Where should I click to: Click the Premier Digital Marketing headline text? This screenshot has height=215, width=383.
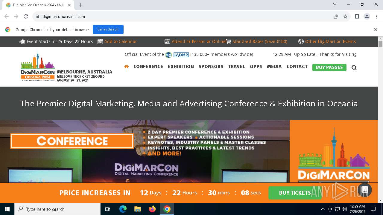(189, 104)
